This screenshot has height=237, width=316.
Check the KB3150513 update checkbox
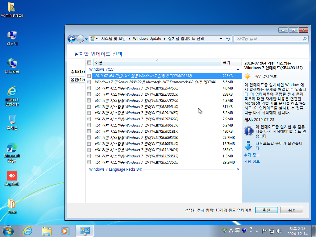point(89,156)
